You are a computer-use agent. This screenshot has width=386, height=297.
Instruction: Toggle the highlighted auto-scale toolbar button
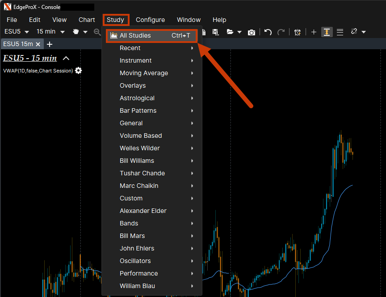[327, 32]
